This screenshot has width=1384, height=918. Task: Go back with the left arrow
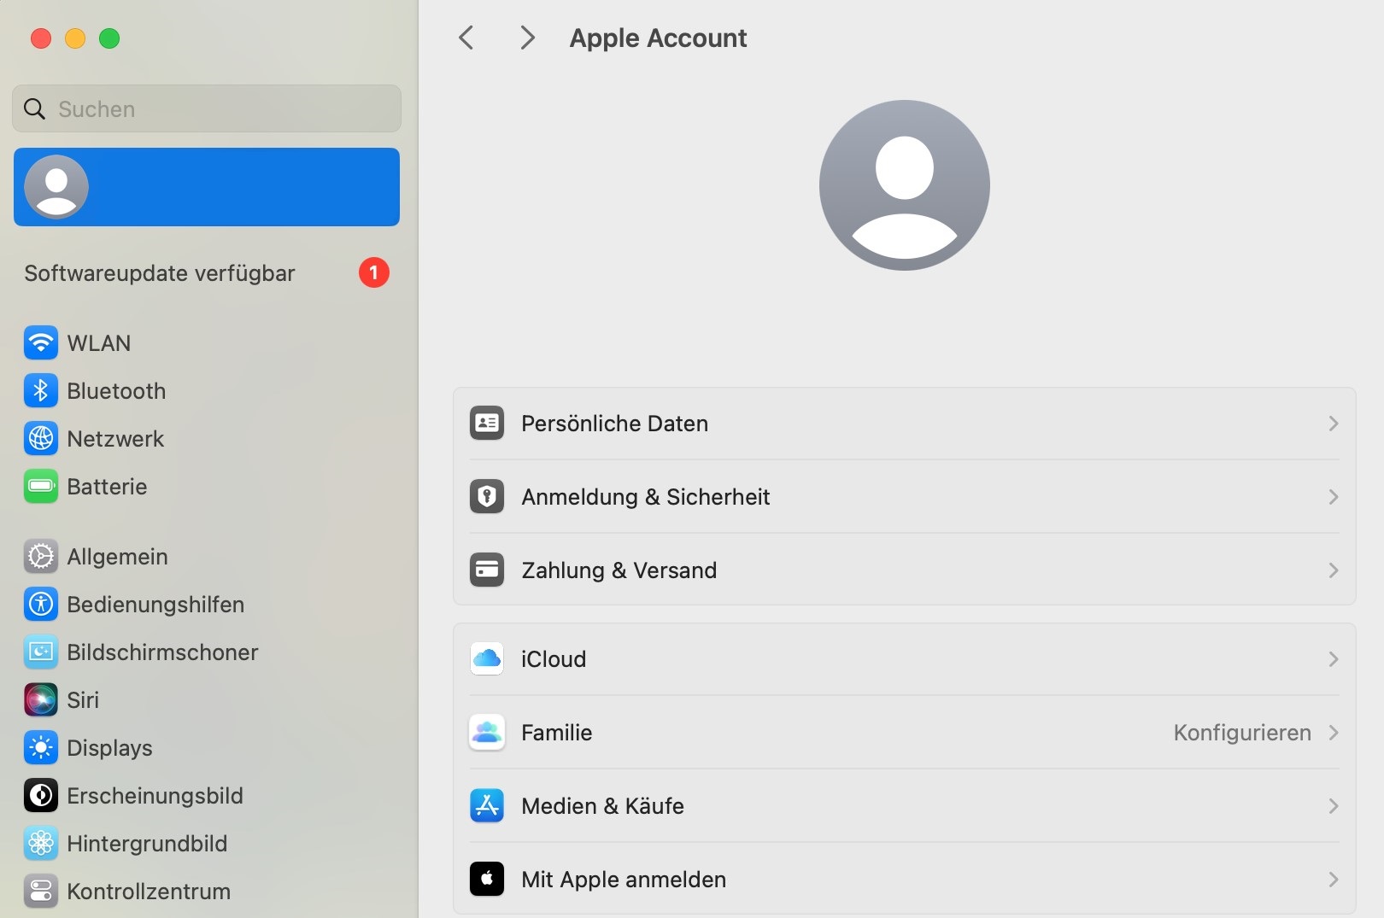(466, 38)
